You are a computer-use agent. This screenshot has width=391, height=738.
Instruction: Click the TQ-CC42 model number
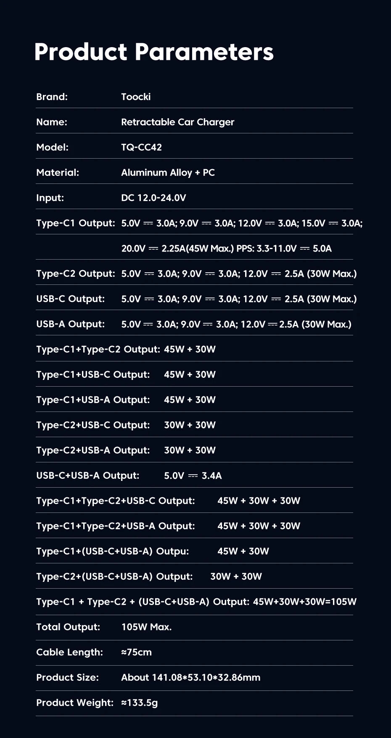141,147
